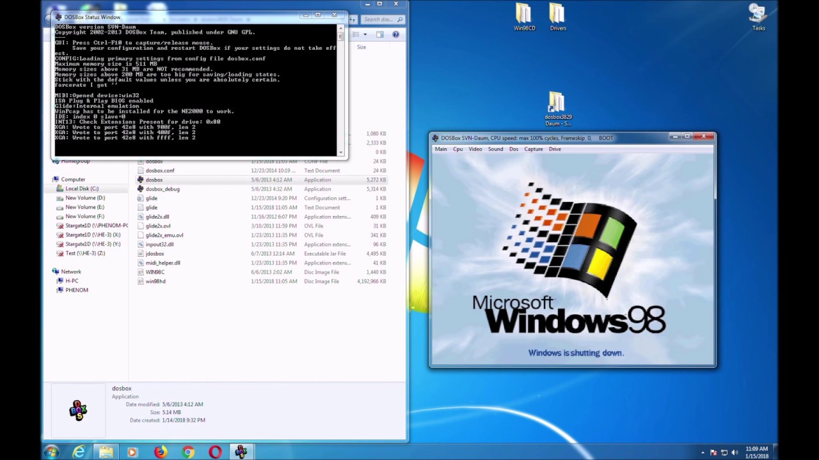
Task: Open the taskbar clock and date
Action: point(757,452)
